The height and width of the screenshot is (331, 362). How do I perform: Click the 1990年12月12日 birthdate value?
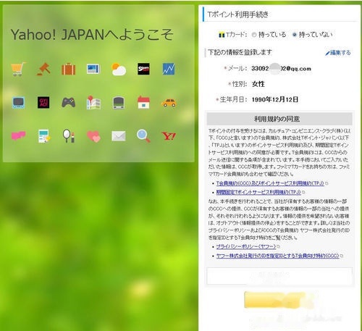275,99
